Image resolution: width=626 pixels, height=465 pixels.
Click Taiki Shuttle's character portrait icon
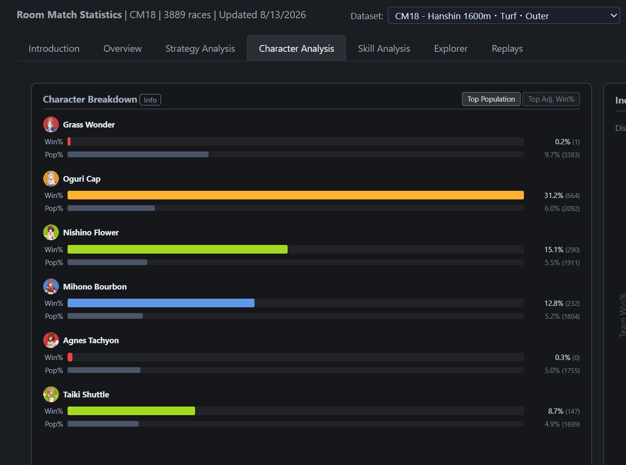[51, 395]
